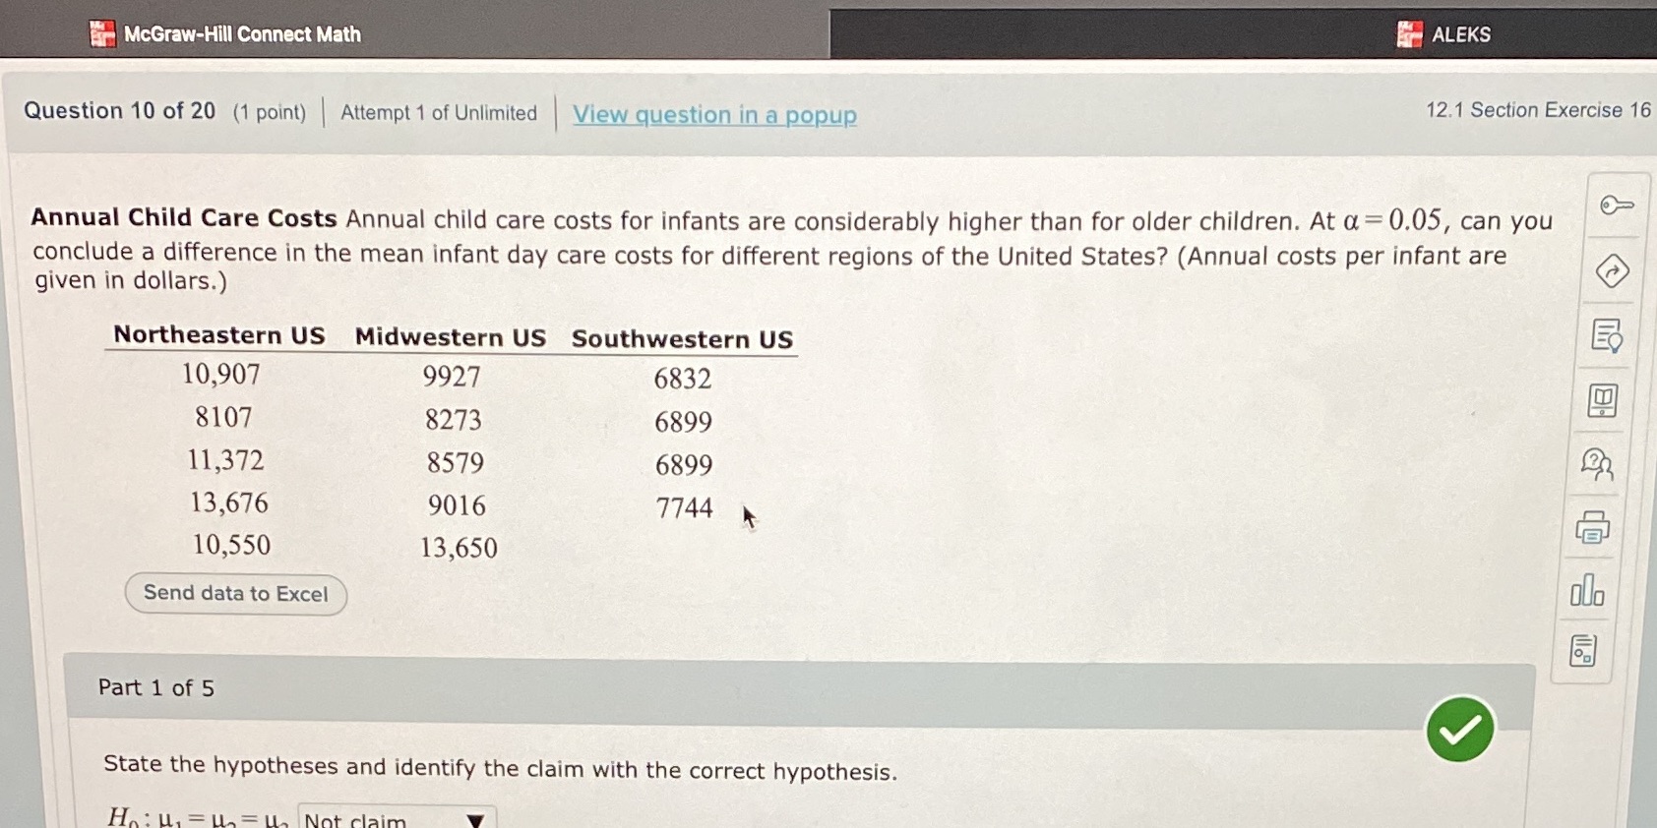Click the print icon
The height and width of the screenshot is (828, 1657).
pyautogui.click(x=1594, y=528)
